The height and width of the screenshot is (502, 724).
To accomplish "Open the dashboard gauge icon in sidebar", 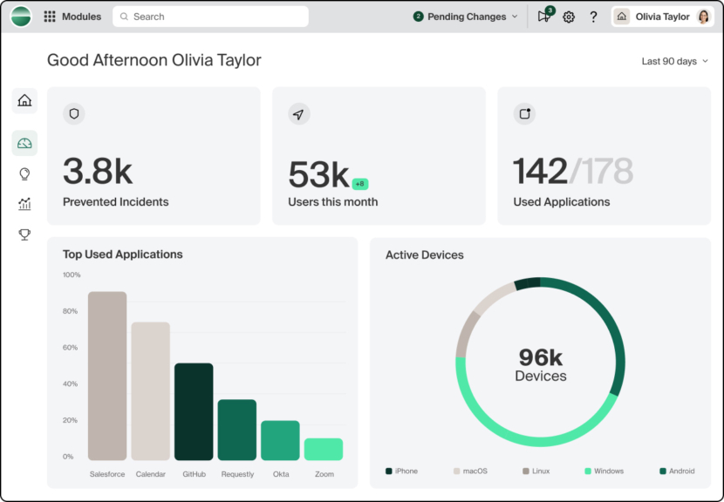I will (x=24, y=142).
